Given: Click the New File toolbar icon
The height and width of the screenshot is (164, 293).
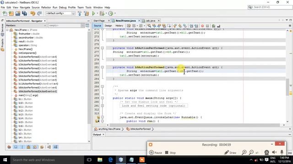Looking at the screenshot, I should point(5,13).
